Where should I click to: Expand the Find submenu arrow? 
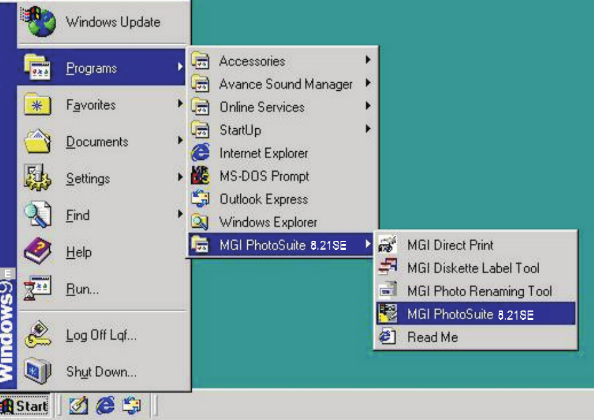point(180,214)
